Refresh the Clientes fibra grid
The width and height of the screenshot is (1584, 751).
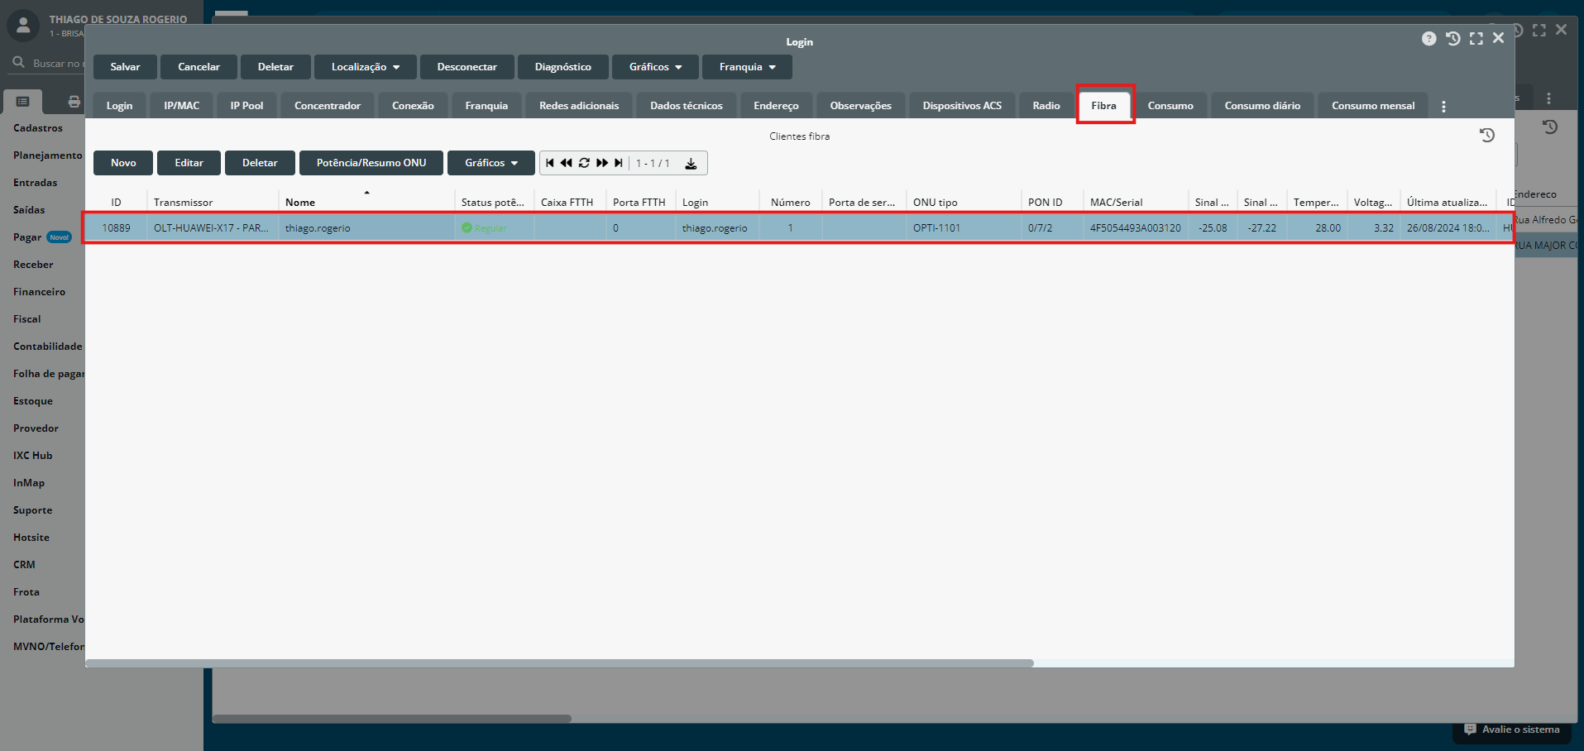pos(584,163)
